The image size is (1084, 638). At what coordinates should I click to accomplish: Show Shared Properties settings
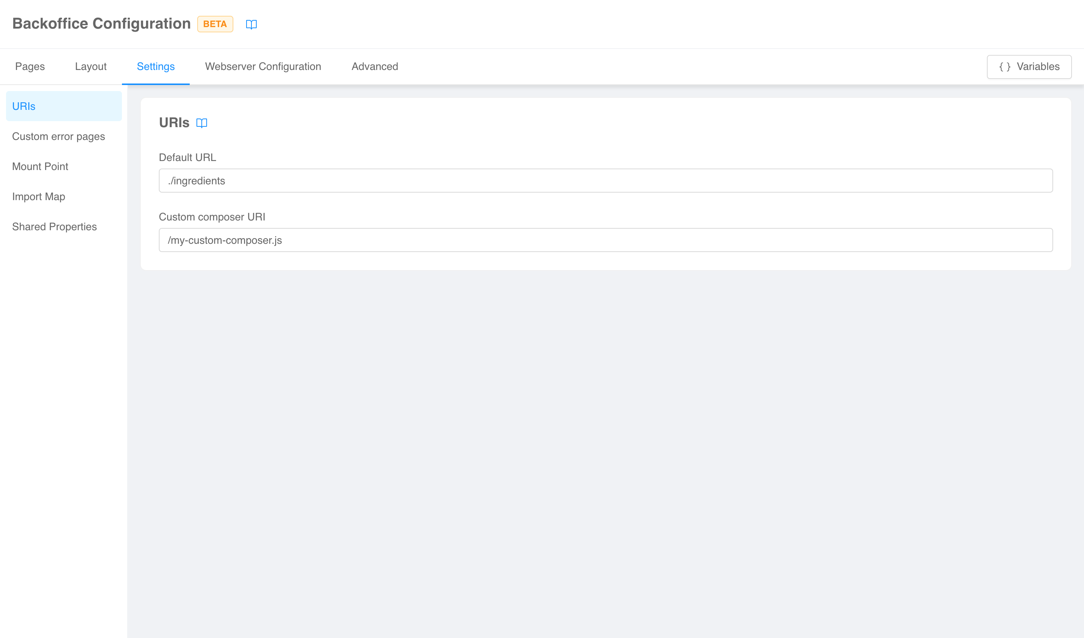(x=54, y=226)
